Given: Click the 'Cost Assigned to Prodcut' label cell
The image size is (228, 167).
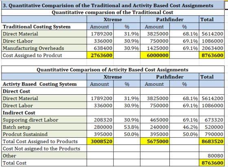Looking at the screenshot, I should (x=44, y=55).
